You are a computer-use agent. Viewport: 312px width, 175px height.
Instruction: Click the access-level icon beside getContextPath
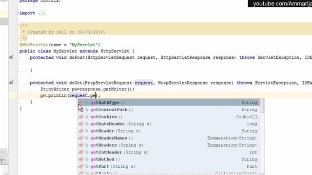point(87,110)
